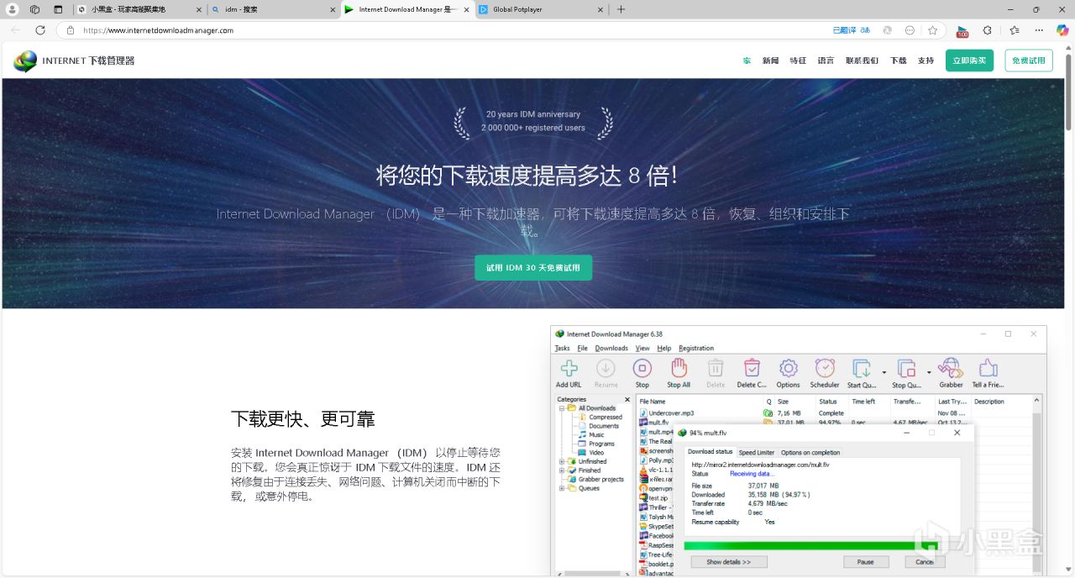Open the workspaces icon in the title bar
This screenshot has height=578, width=1075.
point(34,9)
